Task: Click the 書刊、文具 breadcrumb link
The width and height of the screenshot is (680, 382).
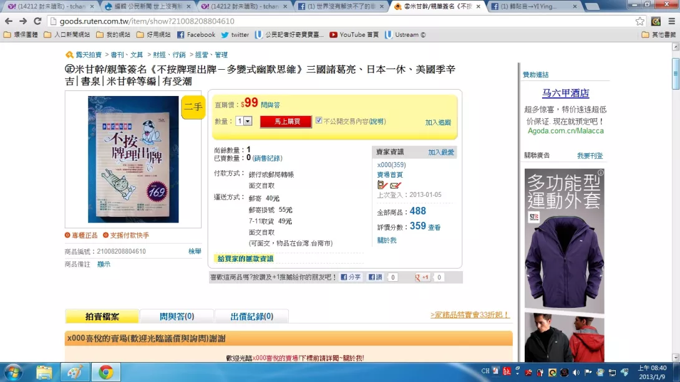Action: pos(127,55)
